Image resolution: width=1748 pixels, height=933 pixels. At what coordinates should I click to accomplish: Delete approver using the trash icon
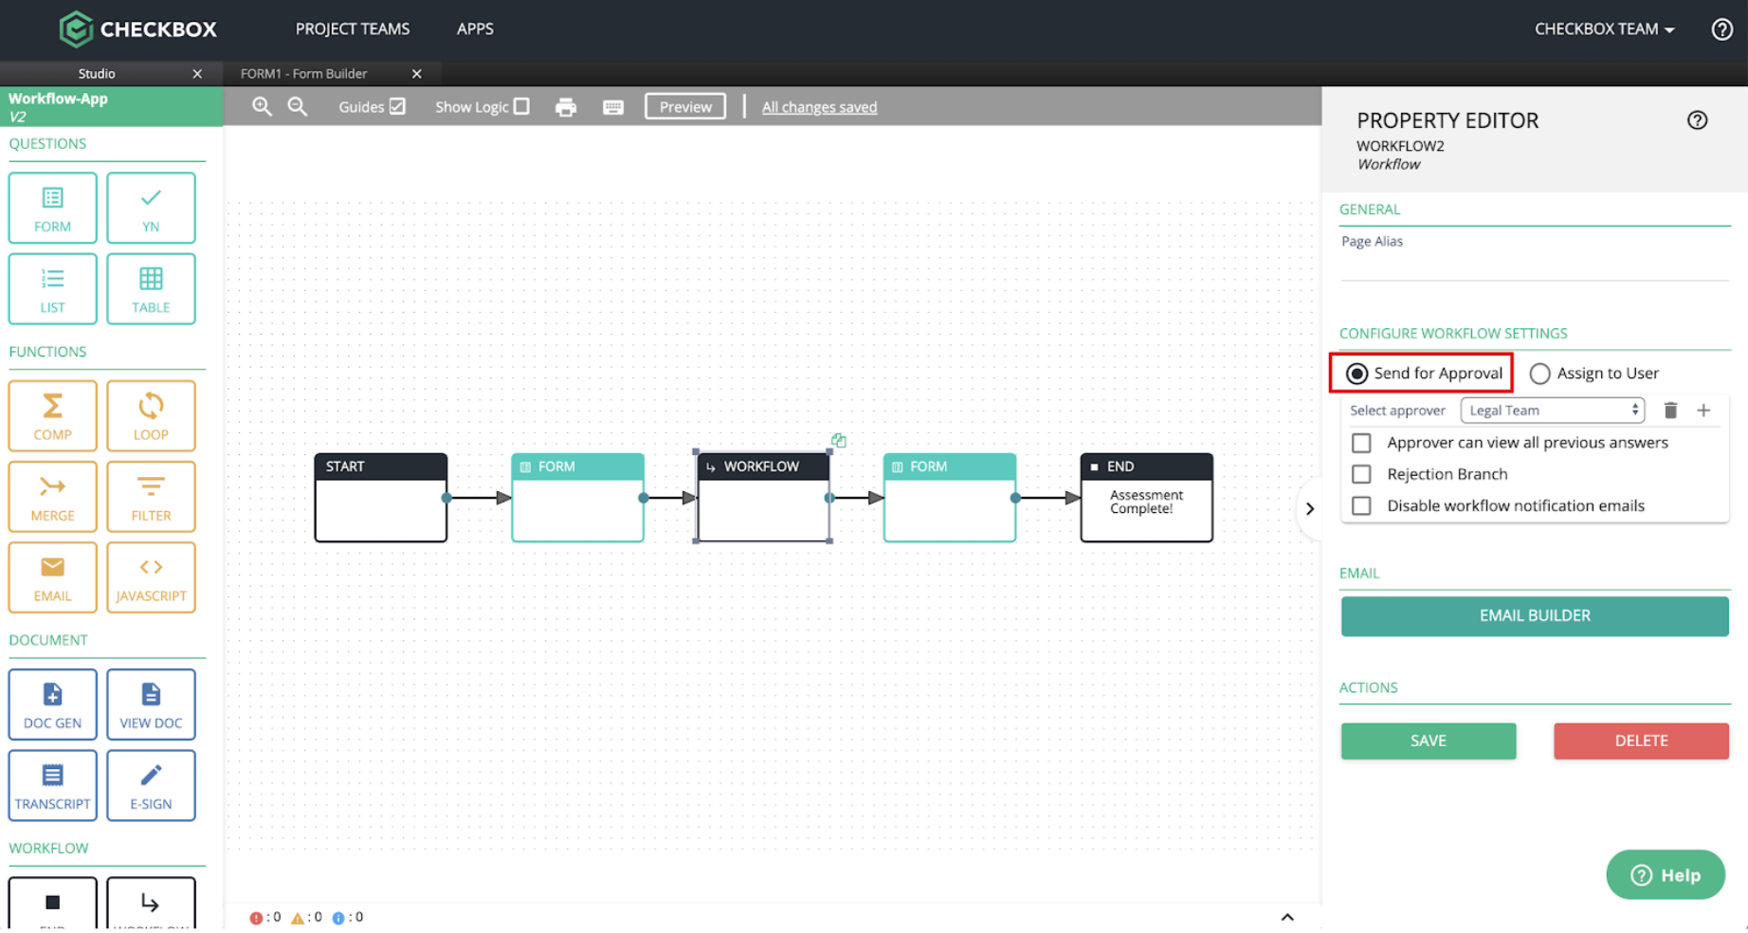(1670, 411)
